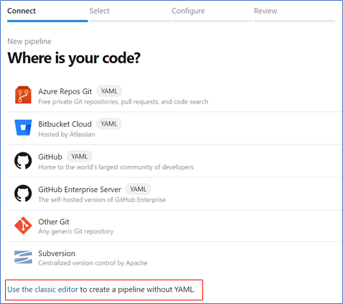Click the Azure Repos Git icon
Viewport: 343px width, 304px height.
point(23,95)
